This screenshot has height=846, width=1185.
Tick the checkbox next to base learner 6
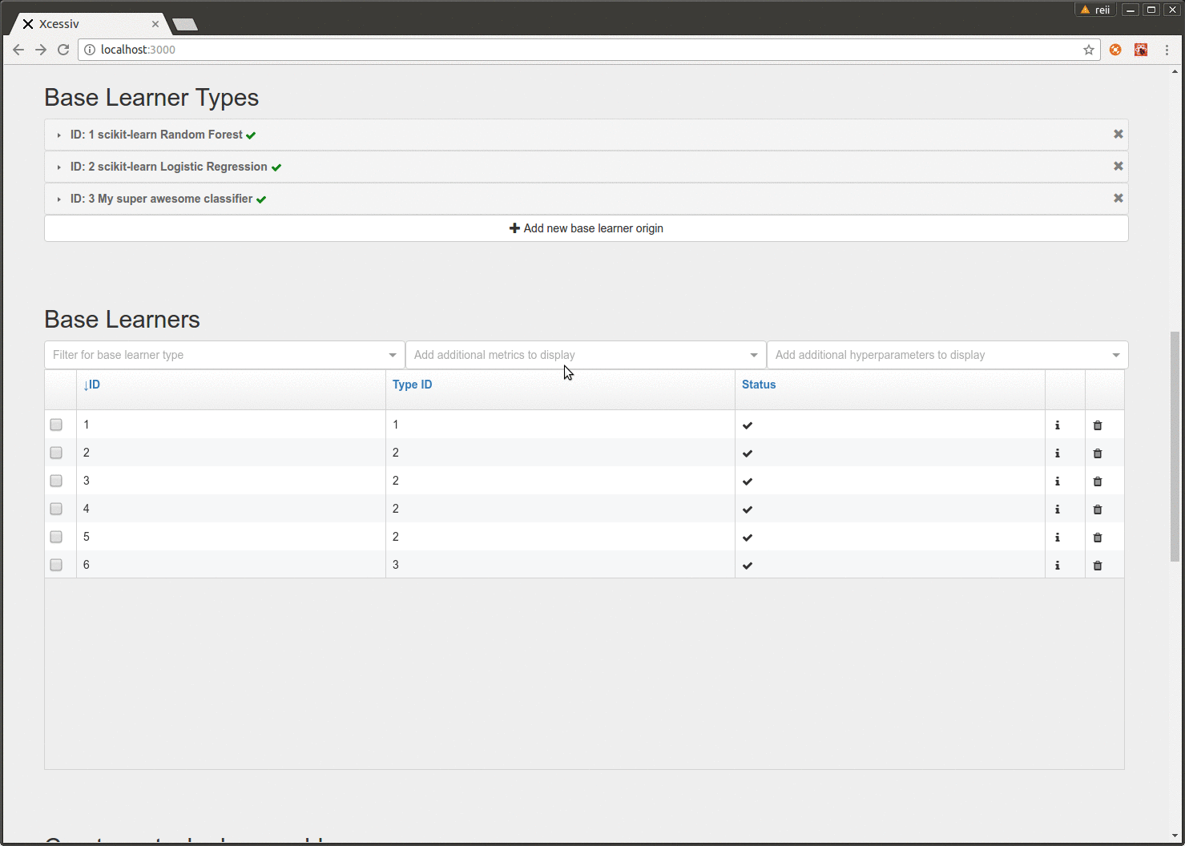click(x=55, y=565)
